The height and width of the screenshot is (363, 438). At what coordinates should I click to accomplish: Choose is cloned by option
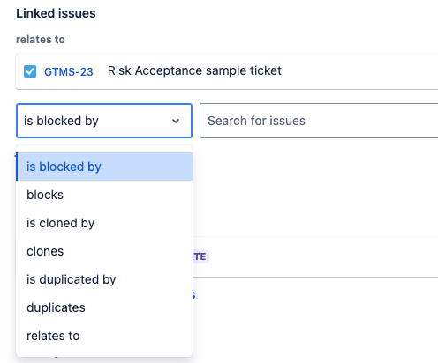click(104, 223)
